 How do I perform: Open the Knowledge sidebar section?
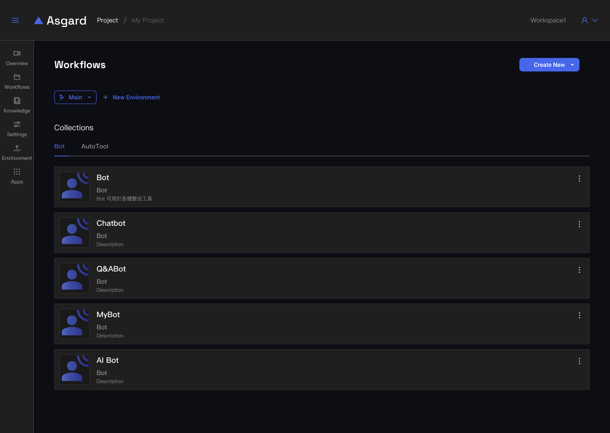coord(17,105)
